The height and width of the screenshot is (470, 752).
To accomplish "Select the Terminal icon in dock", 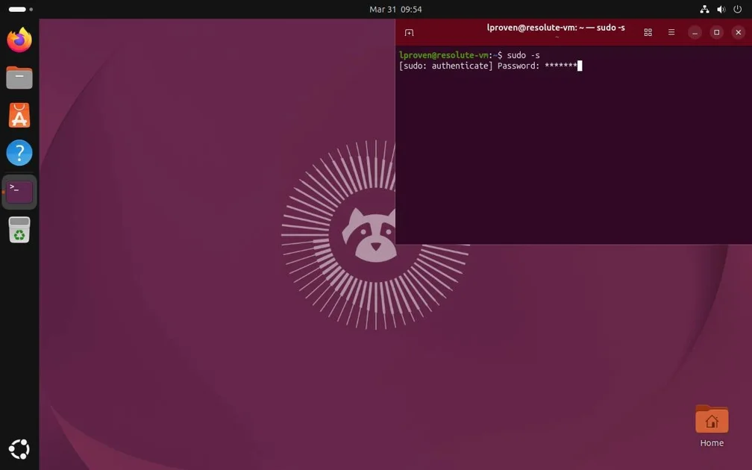I will (x=19, y=192).
